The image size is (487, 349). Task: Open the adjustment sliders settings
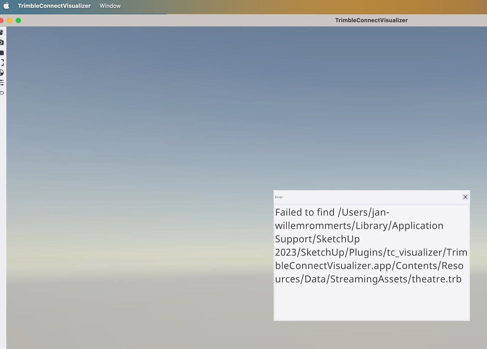point(2,83)
